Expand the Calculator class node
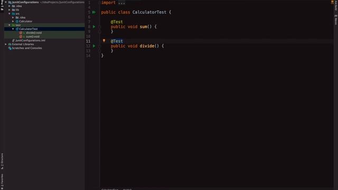This screenshot has height=190, width=338. (x=13, y=21)
